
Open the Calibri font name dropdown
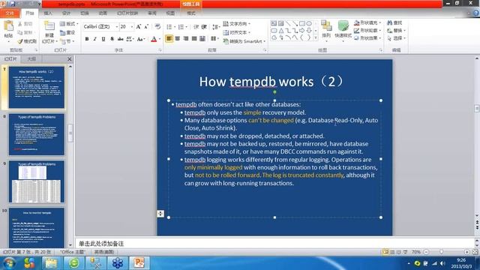(x=116, y=27)
